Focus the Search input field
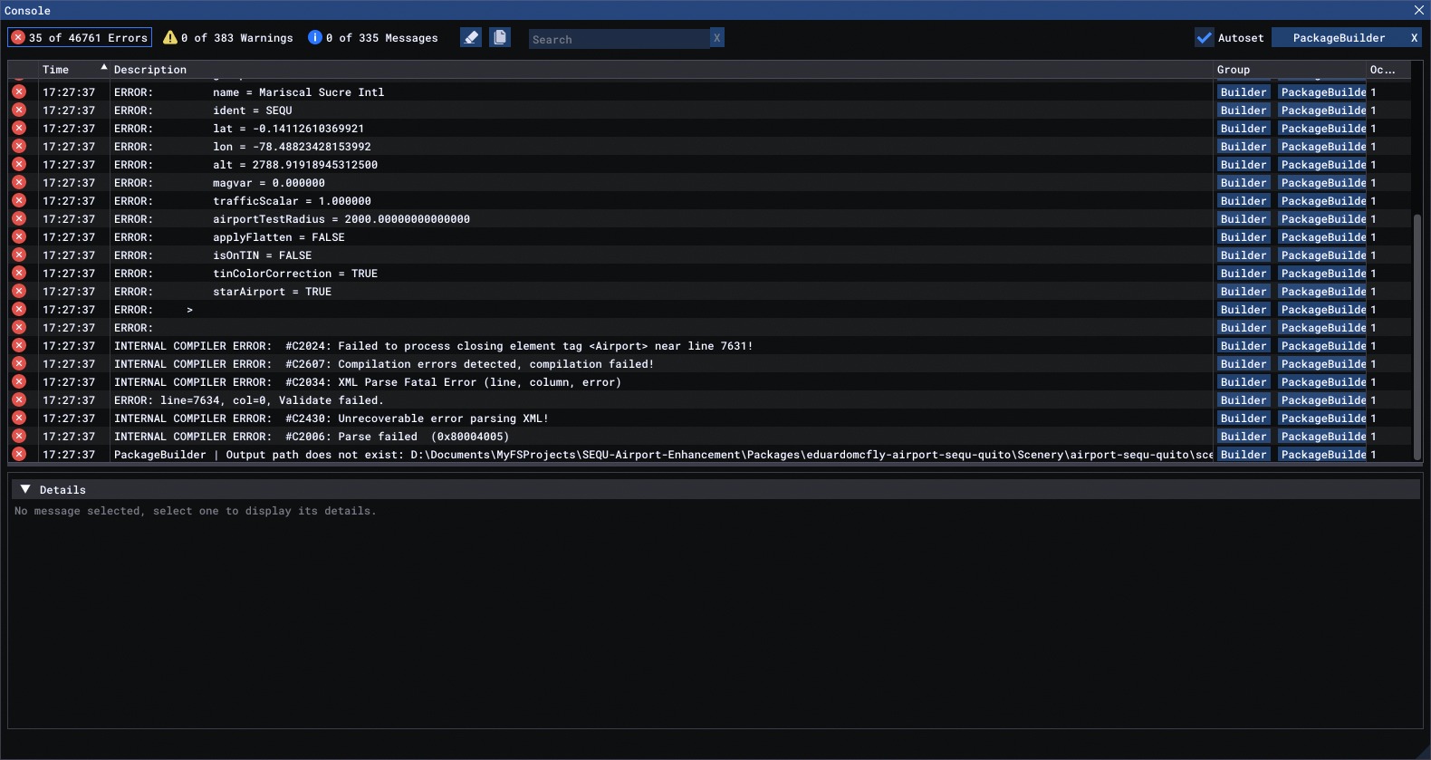The width and height of the screenshot is (1431, 760). (x=619, y=39)
